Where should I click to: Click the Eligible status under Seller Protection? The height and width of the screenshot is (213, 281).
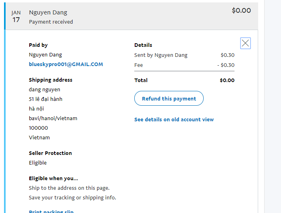pyautogui.click(x=38, y=163)
